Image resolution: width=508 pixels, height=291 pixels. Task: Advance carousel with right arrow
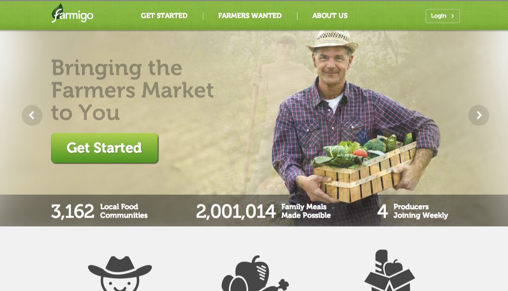(x=479, y=115)
